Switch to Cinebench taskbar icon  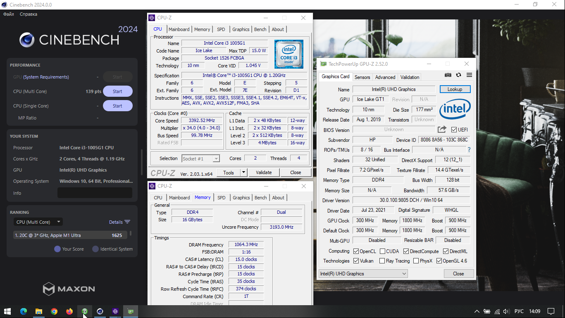coord(100,311)
